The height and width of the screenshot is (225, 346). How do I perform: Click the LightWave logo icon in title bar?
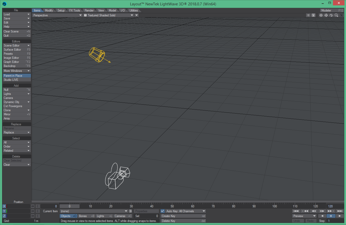(x=5, y=4)
